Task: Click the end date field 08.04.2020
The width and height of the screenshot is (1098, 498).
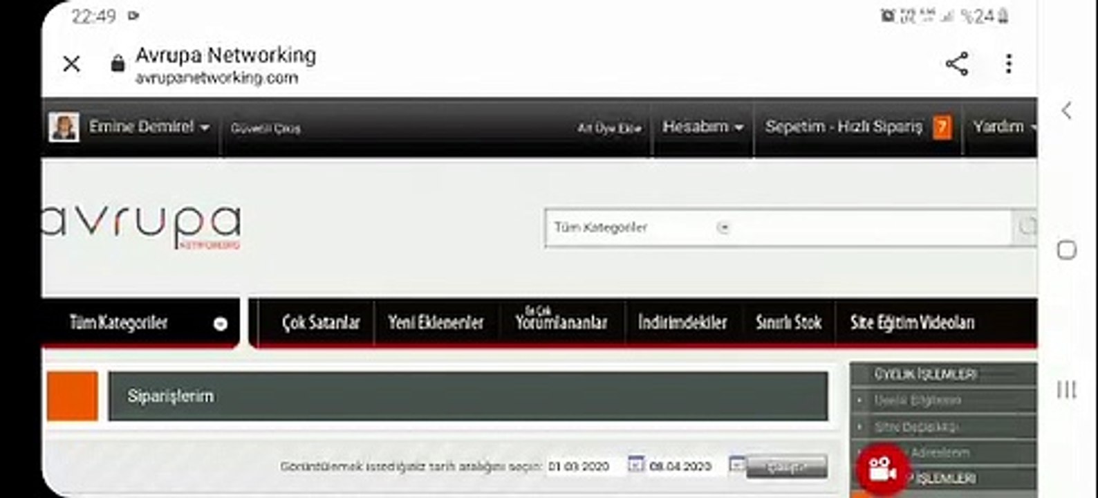Action: pos(685,466)
